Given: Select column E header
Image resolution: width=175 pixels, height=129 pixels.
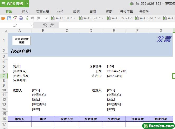Looking at the screenshot, I should 114,31.
